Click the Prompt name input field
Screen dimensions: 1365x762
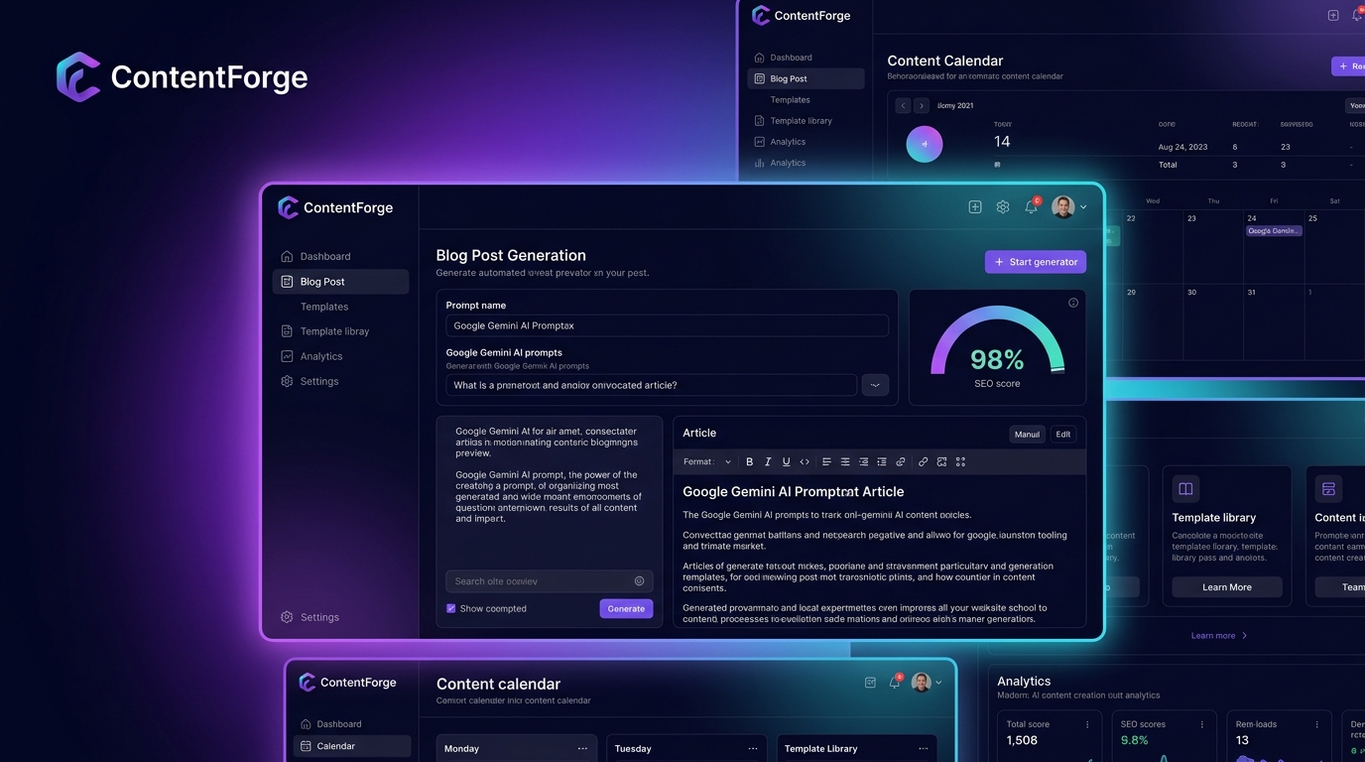[x=668, y=325]
